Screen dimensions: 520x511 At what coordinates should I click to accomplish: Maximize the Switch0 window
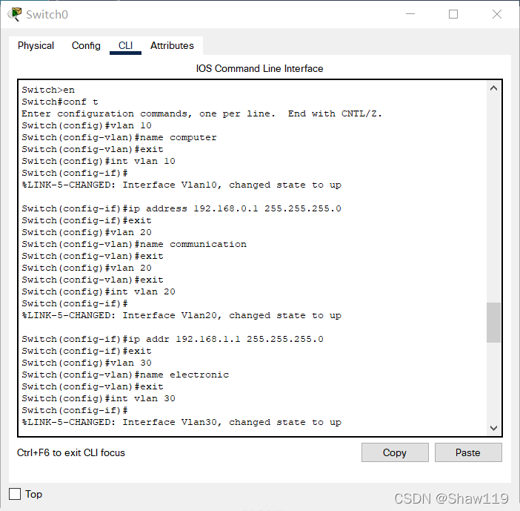[x=453, y=14]
